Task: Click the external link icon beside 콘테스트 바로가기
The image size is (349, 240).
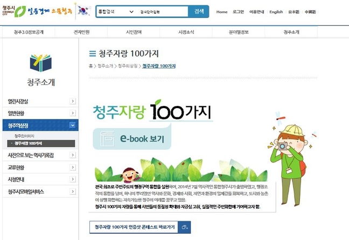Action: coord(184,227)
